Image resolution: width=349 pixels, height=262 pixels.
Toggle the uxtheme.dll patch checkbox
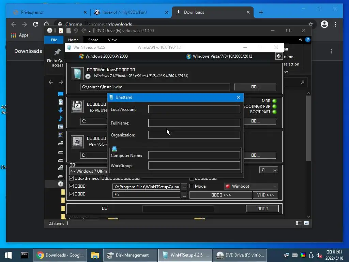(x=72, y=178)
